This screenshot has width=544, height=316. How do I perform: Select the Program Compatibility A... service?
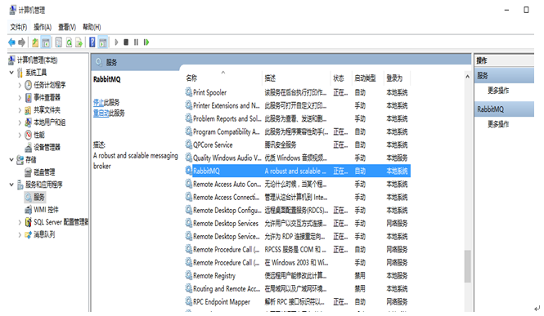click(x=227, y=131)
